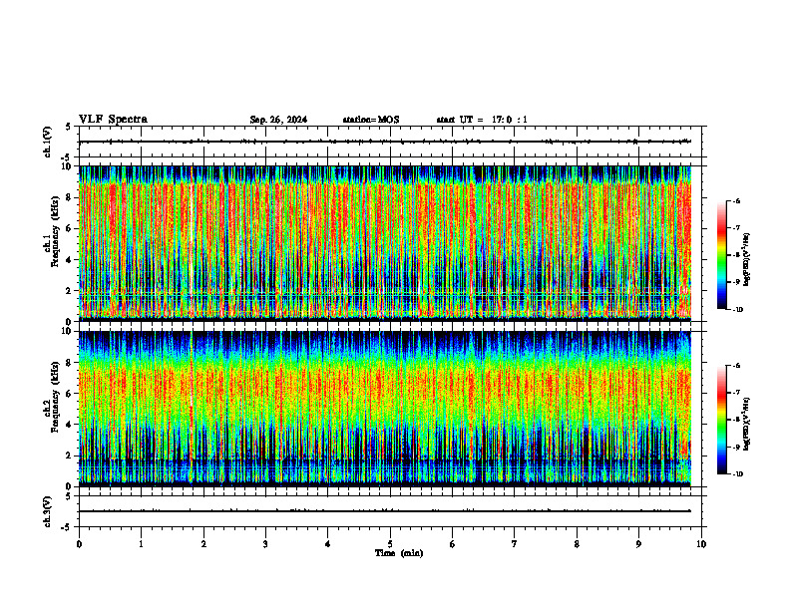Click the "station=MOS" header label

pyautogui.click(x=371, y=120)
